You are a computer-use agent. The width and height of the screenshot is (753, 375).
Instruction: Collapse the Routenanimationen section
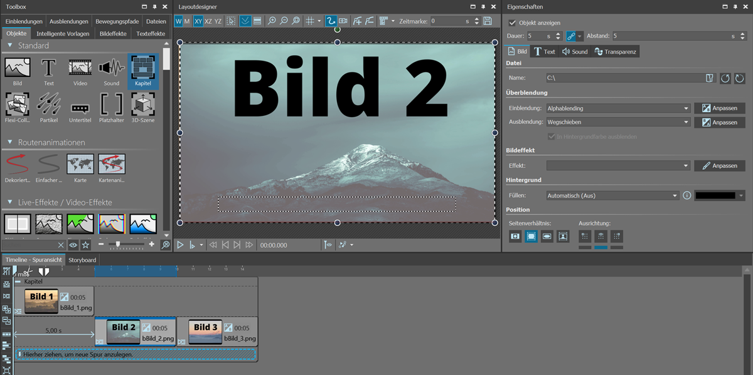coord(10,143)
